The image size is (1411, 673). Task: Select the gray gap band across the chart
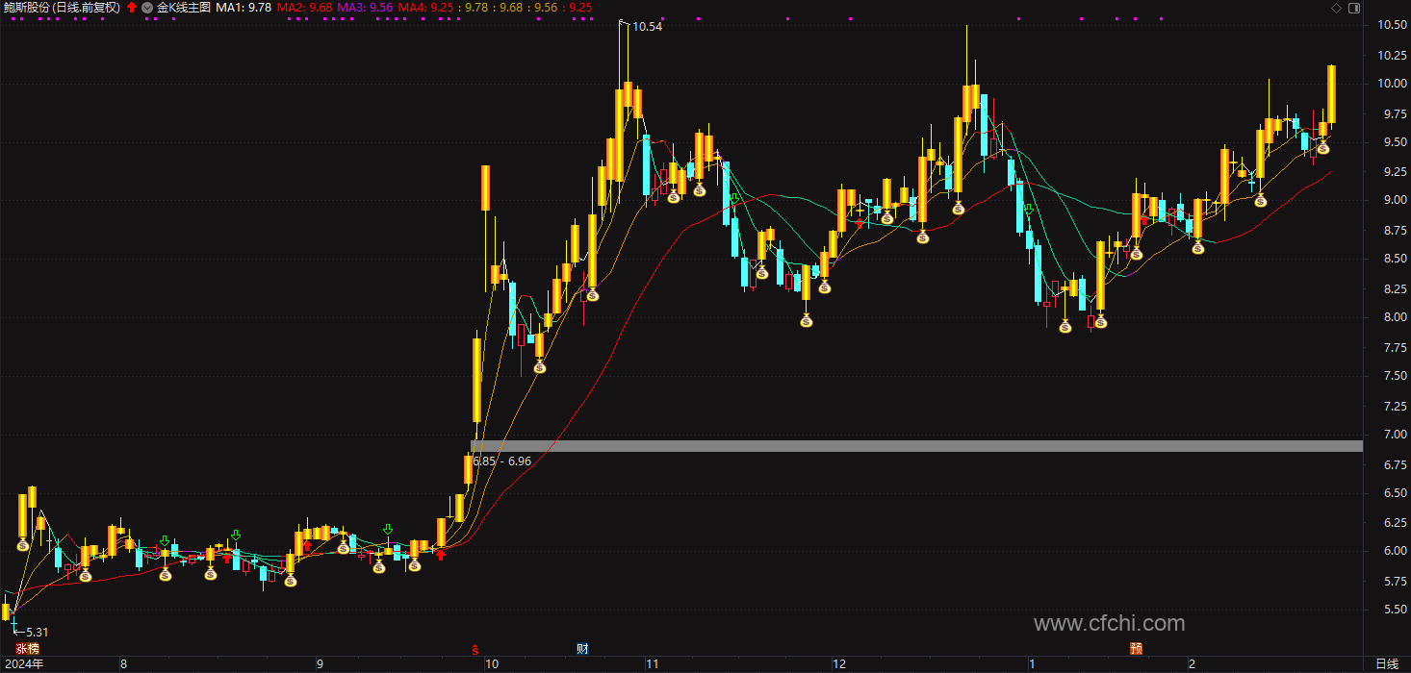[x=916, y=446]
